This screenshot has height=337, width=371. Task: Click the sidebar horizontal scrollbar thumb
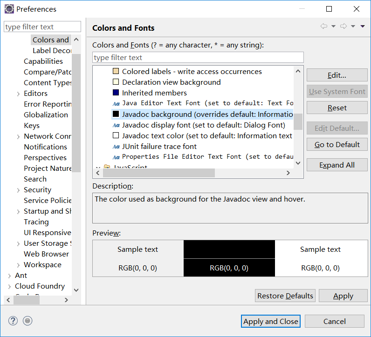coord(27,300)
